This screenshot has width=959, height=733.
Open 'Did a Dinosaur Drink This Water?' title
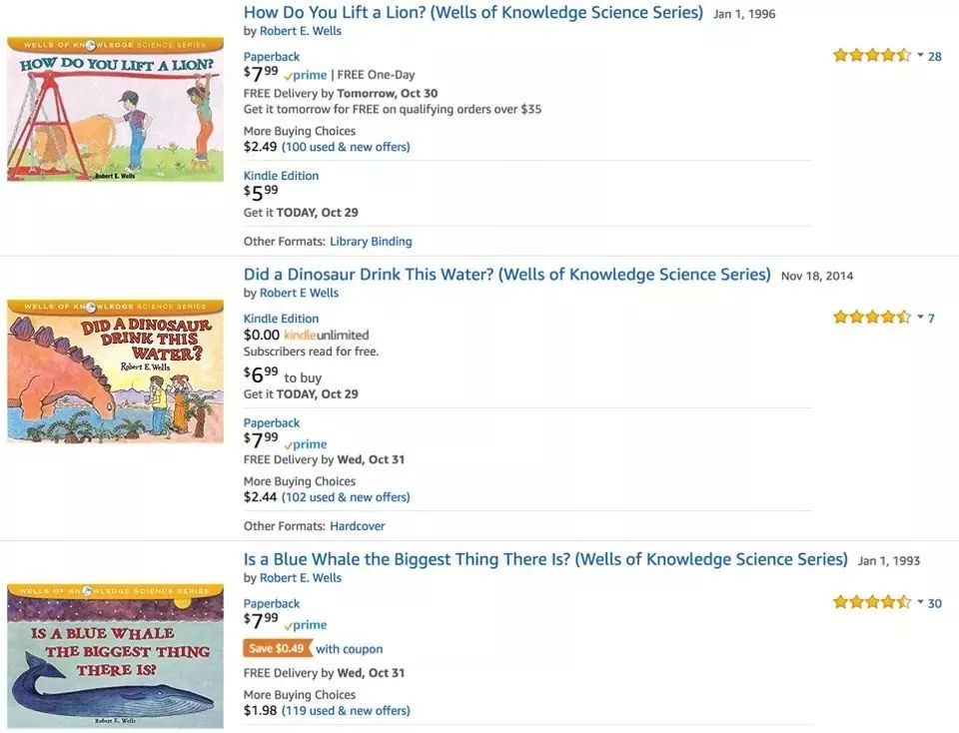(x=506, y=275)
